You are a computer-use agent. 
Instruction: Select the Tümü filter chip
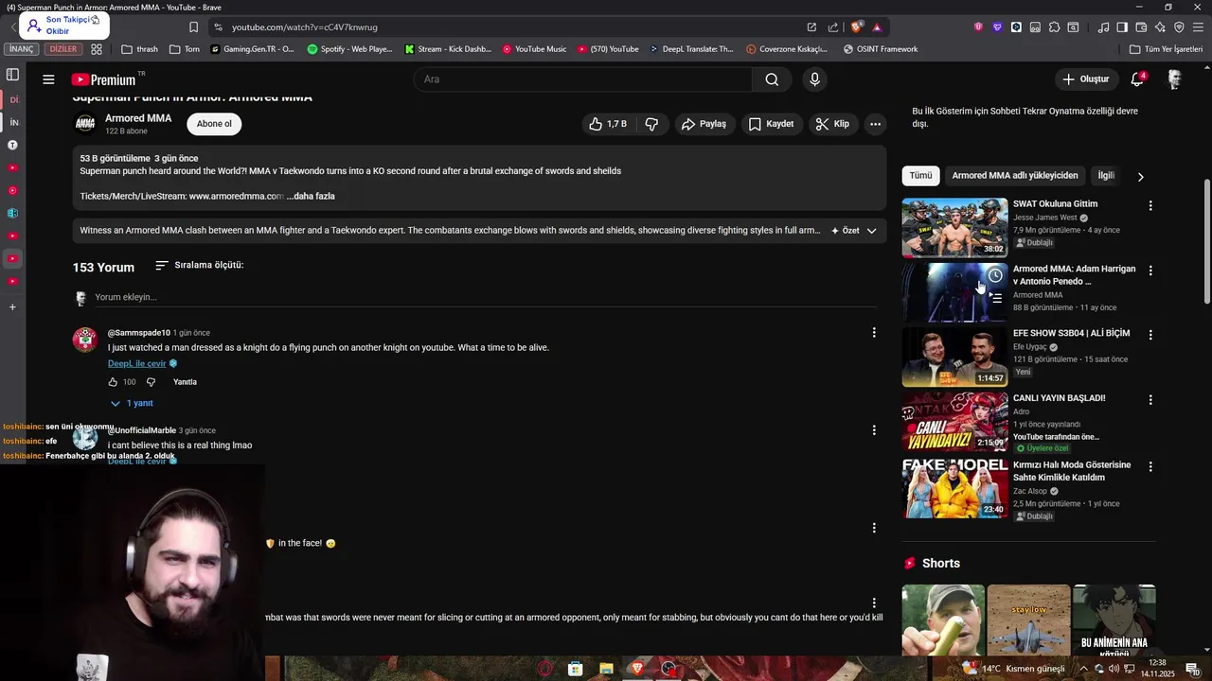pos(921,176)
